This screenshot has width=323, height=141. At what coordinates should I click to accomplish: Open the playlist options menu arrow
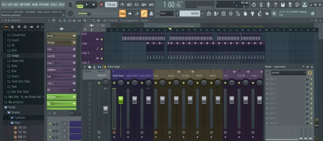[x=49, y=20]
